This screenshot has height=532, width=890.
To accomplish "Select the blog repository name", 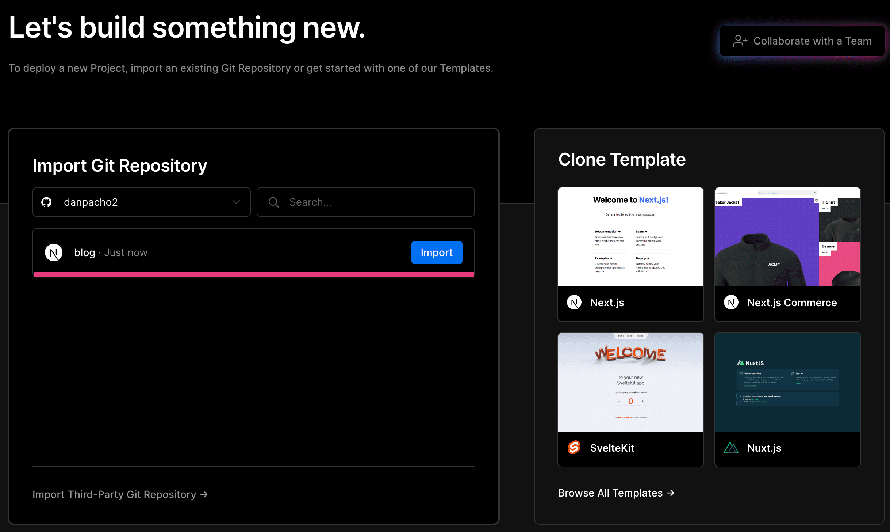I will point(85,252).
